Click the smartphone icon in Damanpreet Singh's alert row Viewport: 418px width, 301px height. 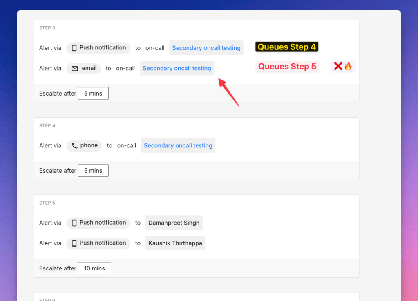pos(74,223)
